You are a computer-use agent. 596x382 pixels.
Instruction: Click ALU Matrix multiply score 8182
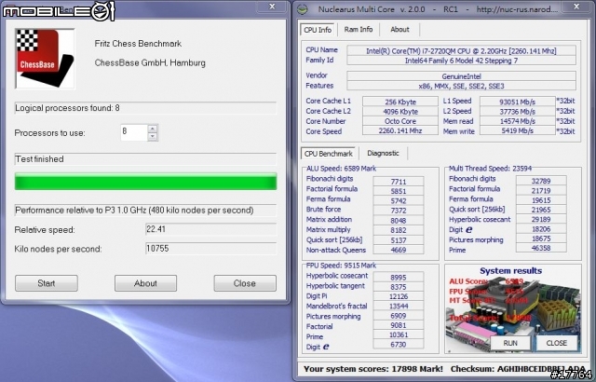[x=399, y=230]
